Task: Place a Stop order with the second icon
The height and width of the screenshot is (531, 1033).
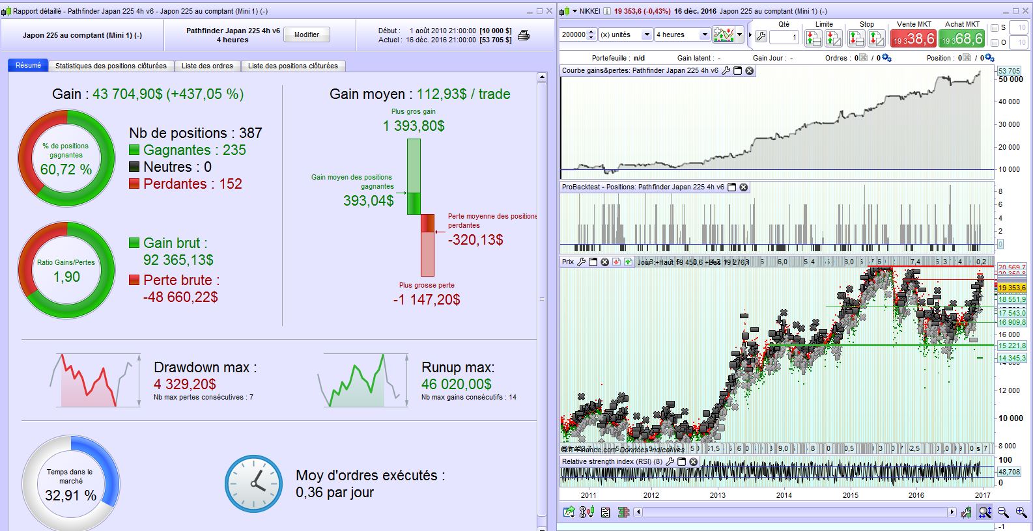Action: coord(877,38)
